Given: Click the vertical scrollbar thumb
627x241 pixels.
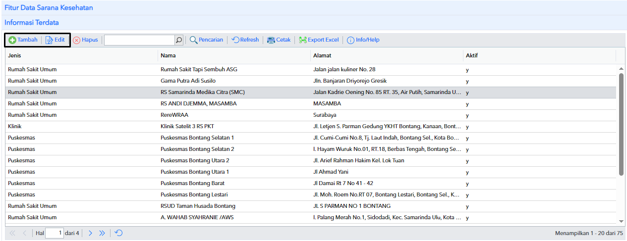Looking at the screenshot, I should (622, 124).
